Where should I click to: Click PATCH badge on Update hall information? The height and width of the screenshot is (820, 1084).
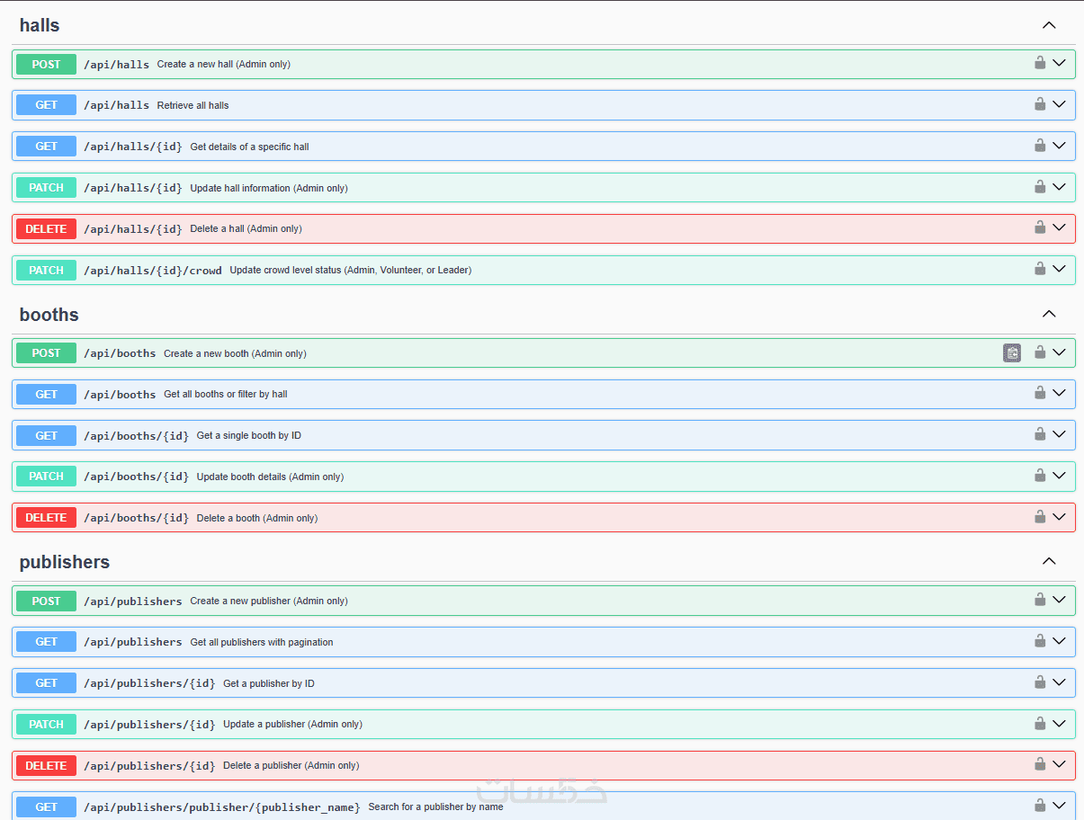click(x=46, y=188)
